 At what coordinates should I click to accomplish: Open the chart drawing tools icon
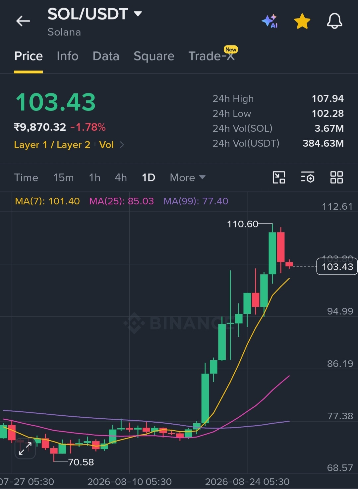click(279, 177)
